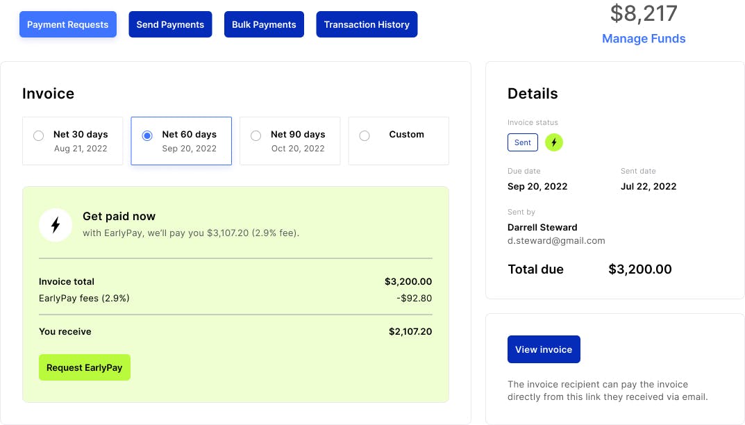Click the Sep 20, 2022 due date
Image resolution: width=745 pixels, height=425 pixels.
537,186
